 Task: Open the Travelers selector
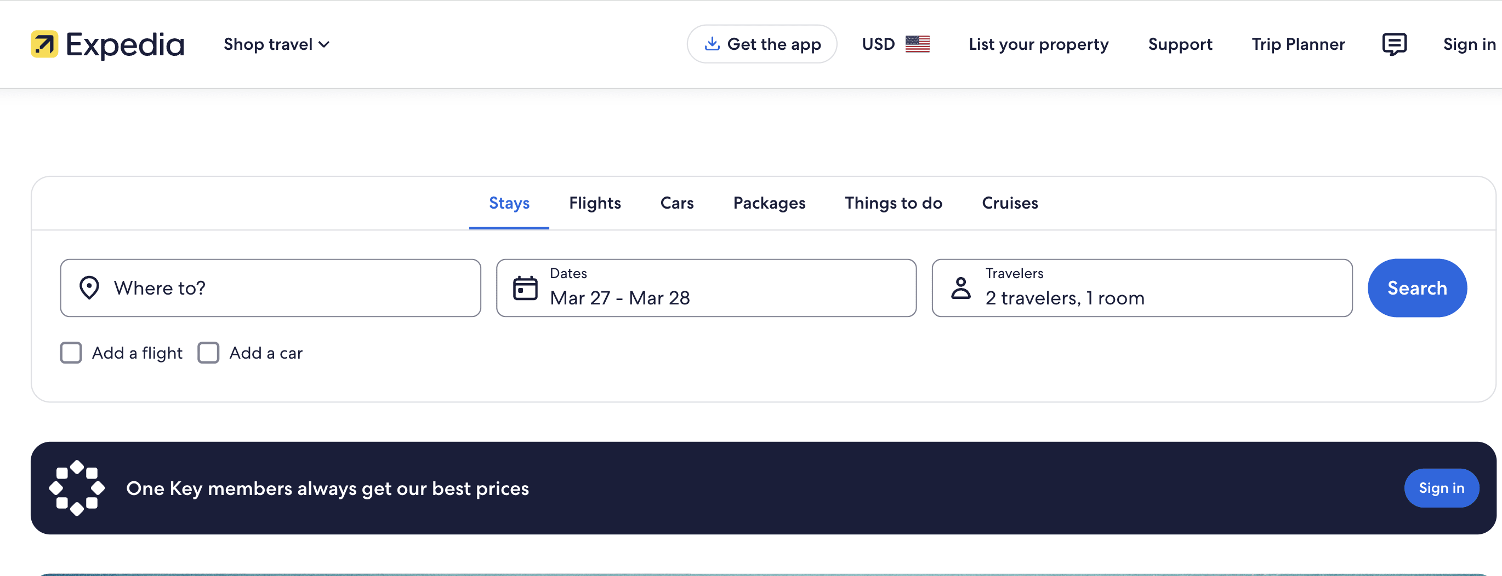[x=1141, y=287]
